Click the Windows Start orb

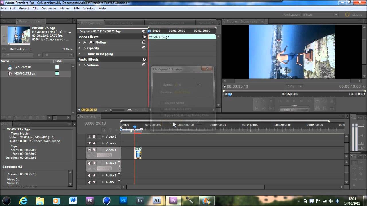point(6,200)
